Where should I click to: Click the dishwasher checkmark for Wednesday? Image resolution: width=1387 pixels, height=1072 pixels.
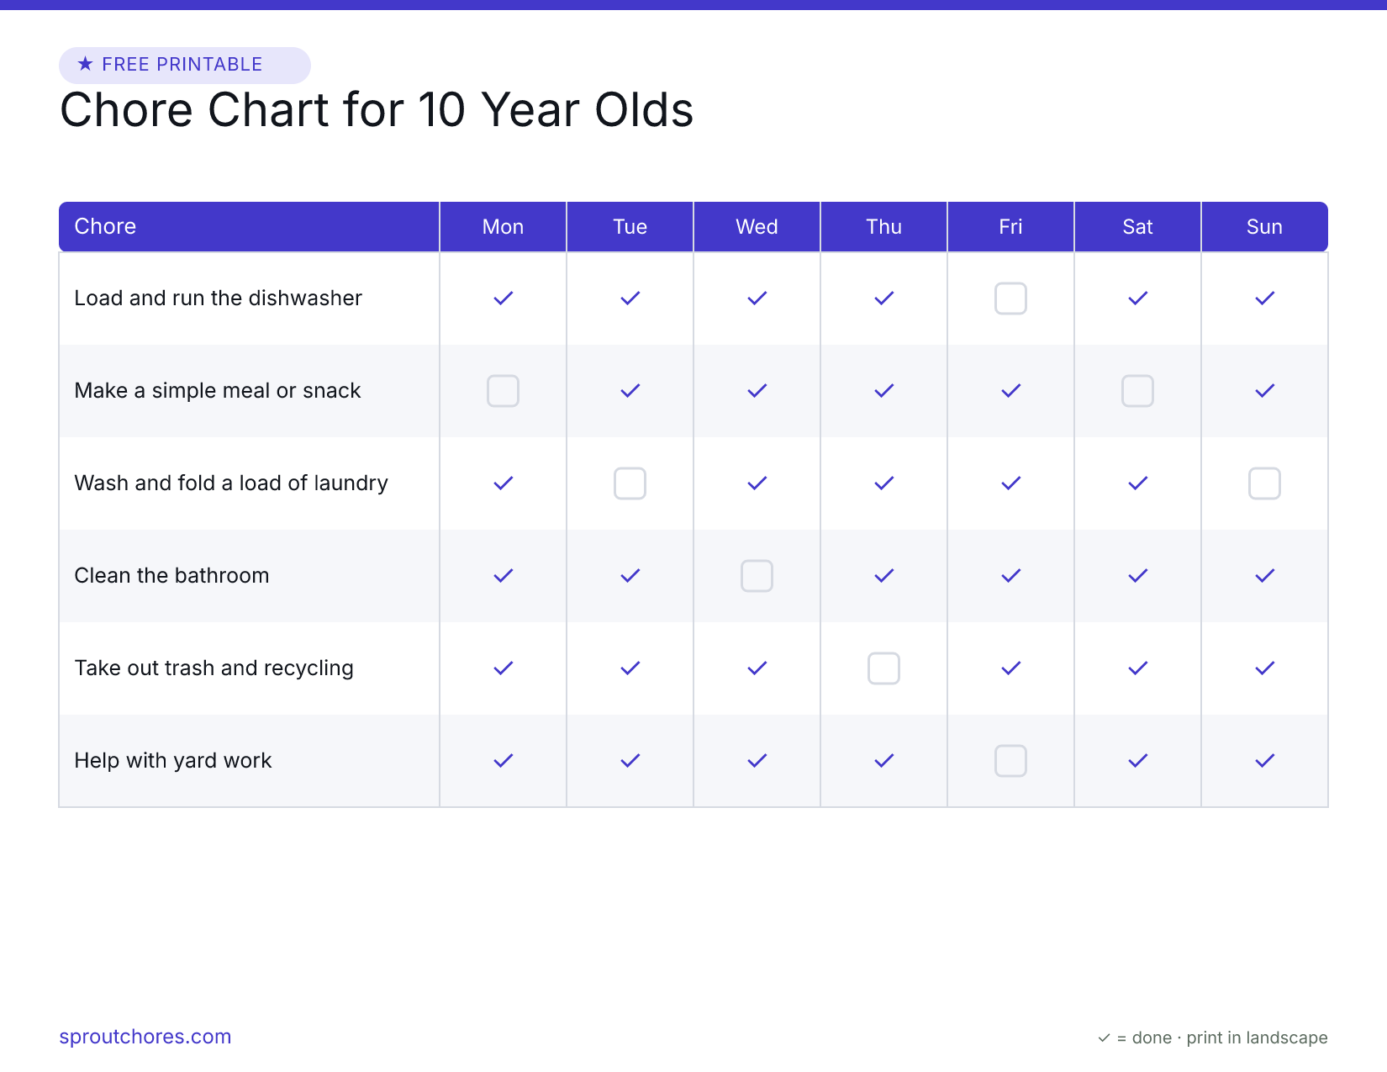(x=757, y=298)
